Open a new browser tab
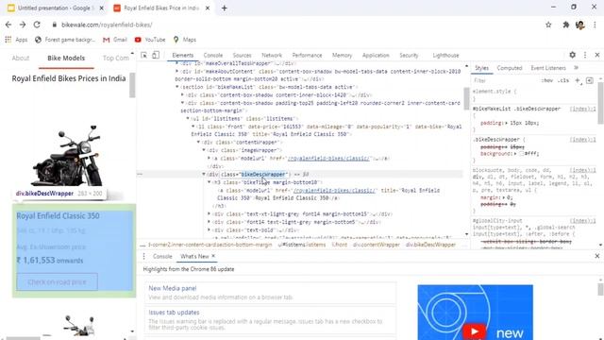Screen dimensions: 604x340 point(225,8)
